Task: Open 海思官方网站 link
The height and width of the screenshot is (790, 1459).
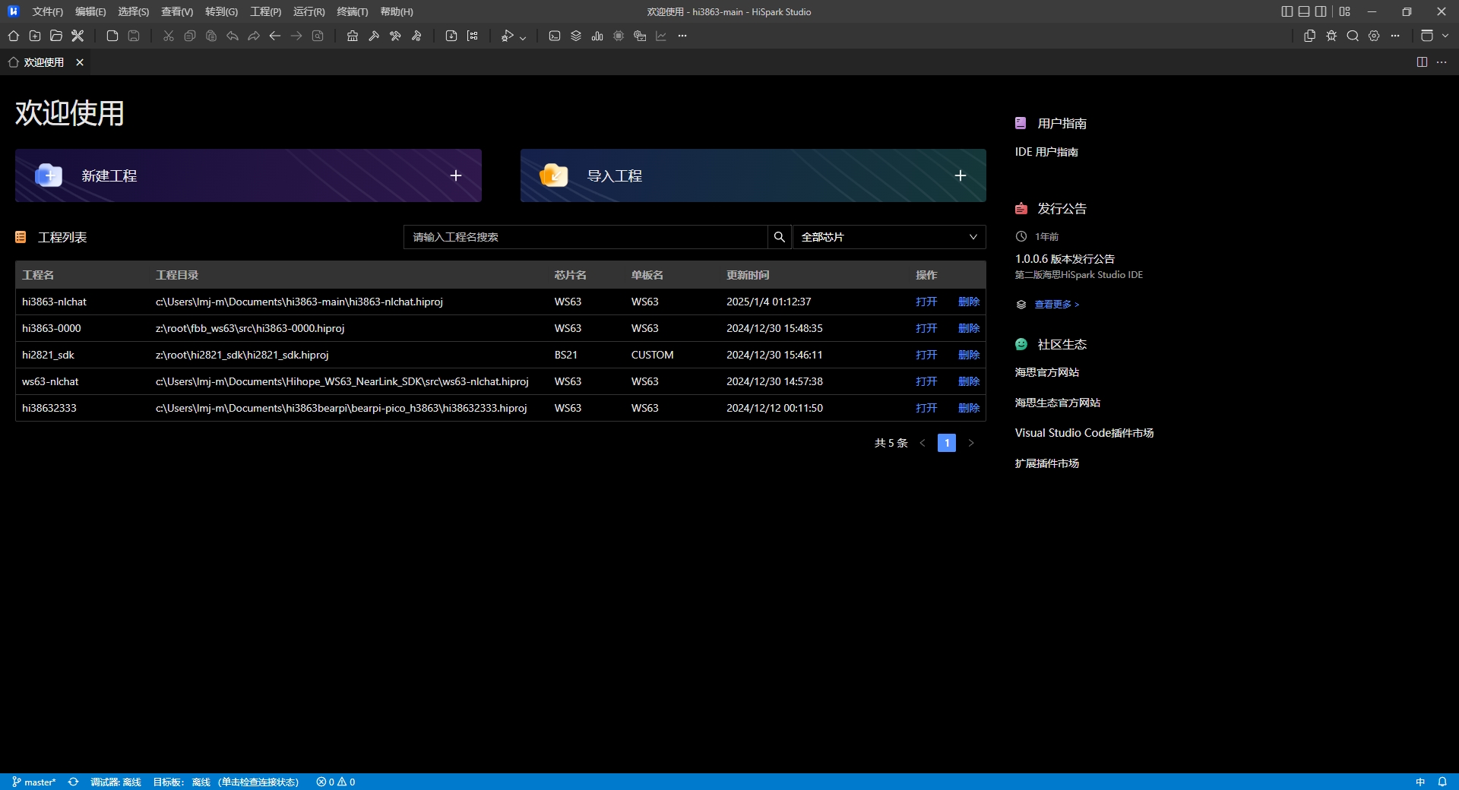Action: point(1047,372)
